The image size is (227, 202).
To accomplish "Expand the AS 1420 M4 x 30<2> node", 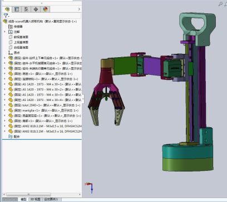I will click(4, 89).
